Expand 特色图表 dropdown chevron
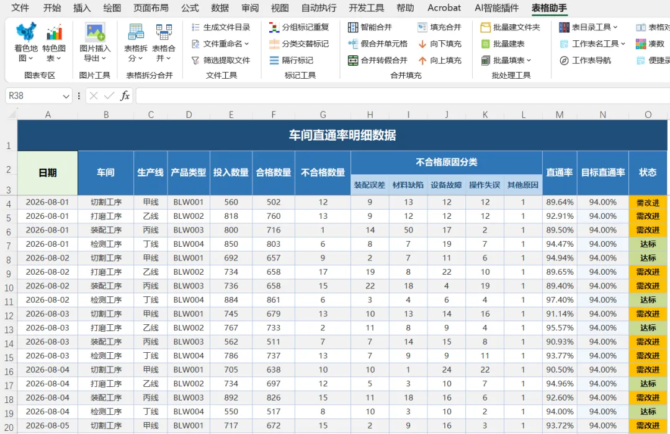 58,58
